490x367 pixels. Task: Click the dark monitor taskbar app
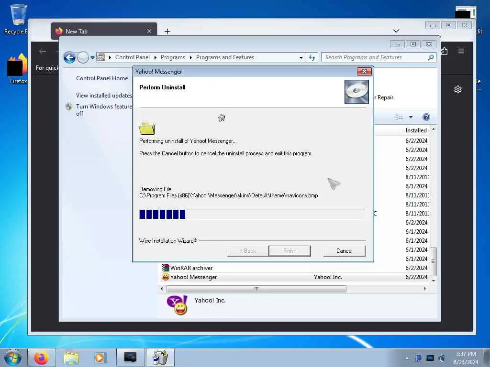coord(131,357)
